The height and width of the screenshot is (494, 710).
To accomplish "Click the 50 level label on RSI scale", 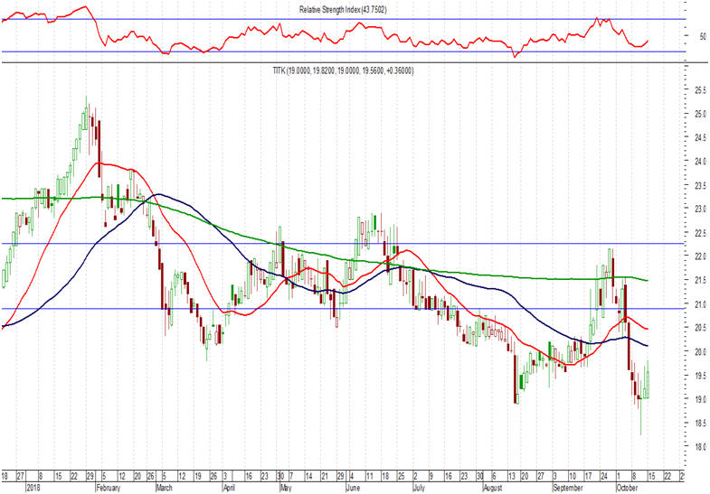I will click(701, 37).
